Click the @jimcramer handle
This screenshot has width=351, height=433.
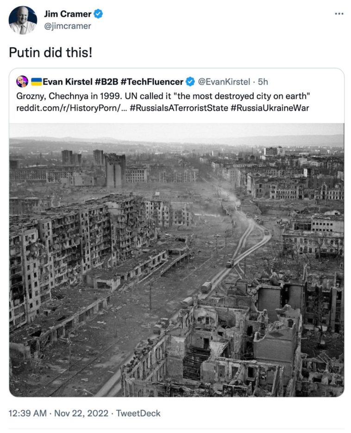[x=68, y=26]
